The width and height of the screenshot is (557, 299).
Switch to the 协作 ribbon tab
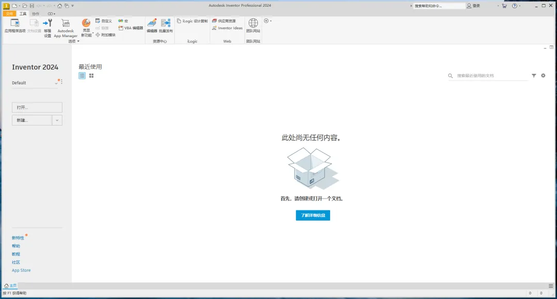pyautogui.click(x=36, y=14)
